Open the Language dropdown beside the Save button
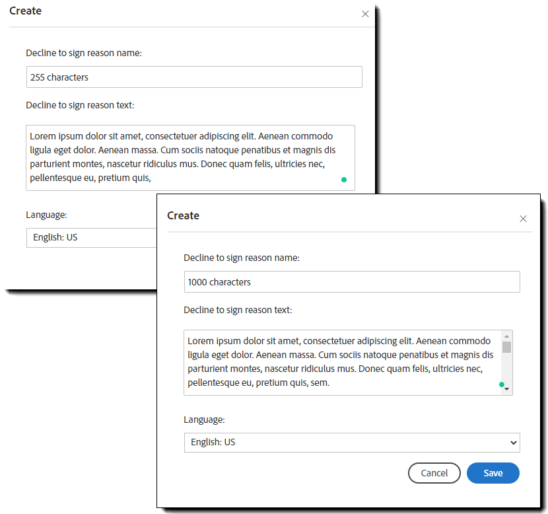 point(351,442)
